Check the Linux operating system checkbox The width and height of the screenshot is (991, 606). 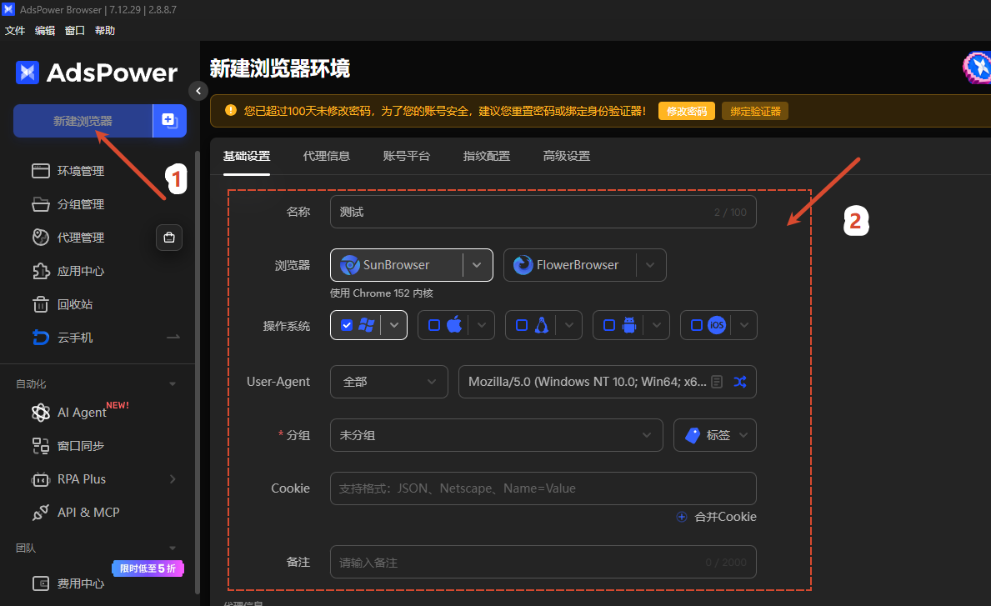tap(522, 325)
